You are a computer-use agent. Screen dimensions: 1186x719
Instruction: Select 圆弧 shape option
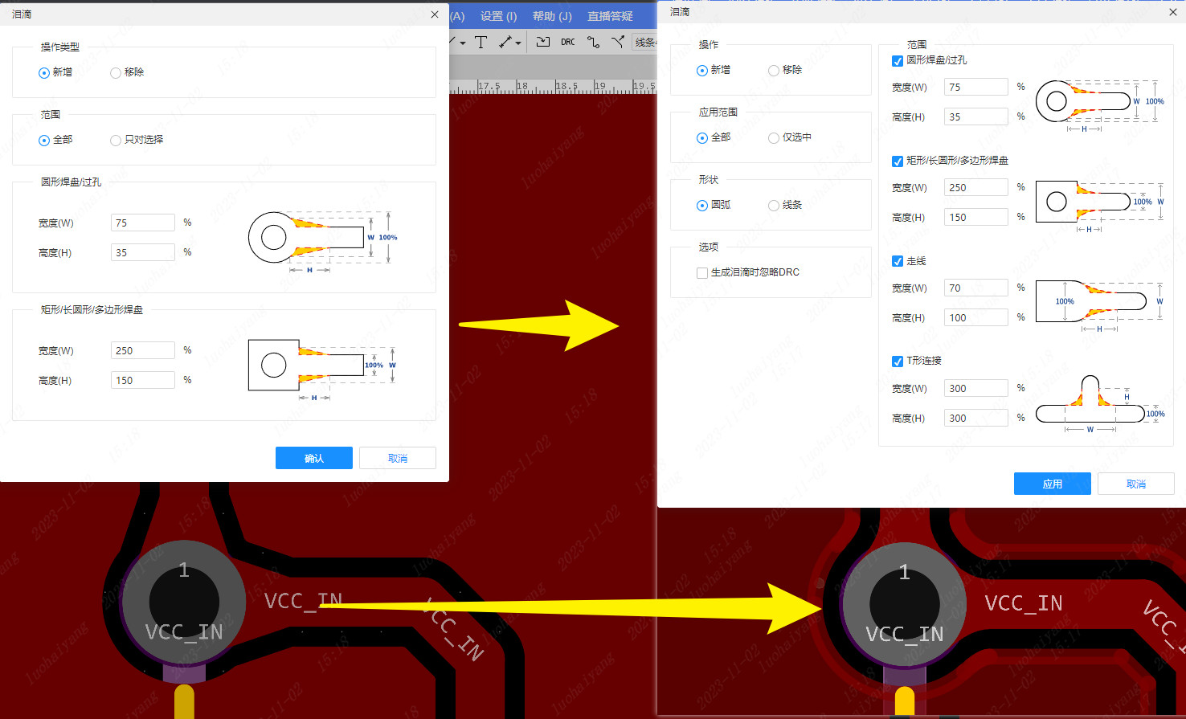pos(714,205)
